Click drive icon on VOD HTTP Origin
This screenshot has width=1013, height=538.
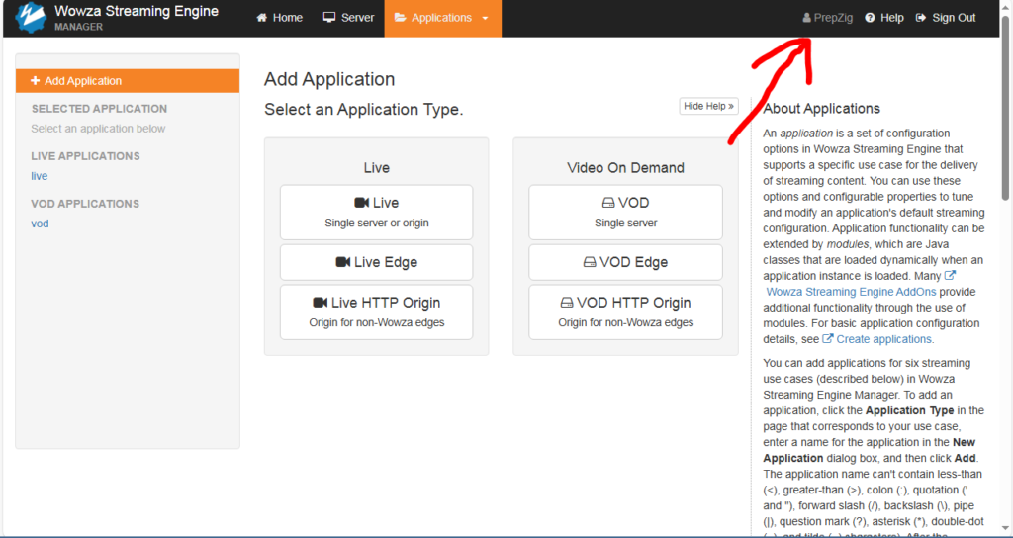(567, 303)
